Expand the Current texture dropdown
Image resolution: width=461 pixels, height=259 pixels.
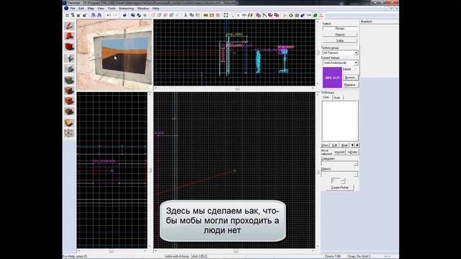tap(356, 63)
